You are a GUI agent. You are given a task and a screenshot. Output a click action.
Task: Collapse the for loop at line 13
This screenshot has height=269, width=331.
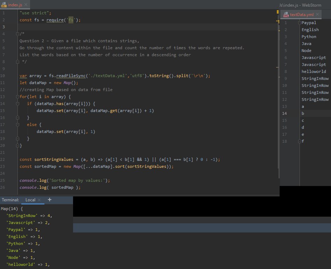pos(17,97)
